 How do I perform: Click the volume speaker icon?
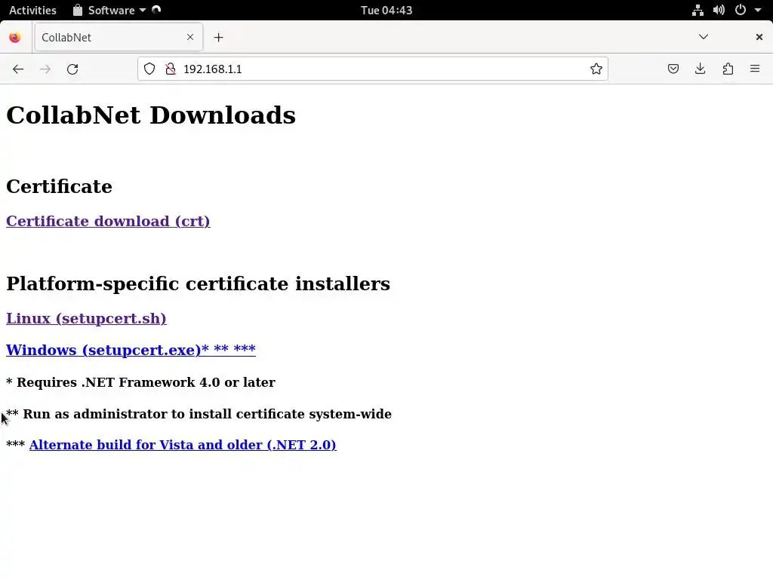pyautogui.click(x=719, y=11)
